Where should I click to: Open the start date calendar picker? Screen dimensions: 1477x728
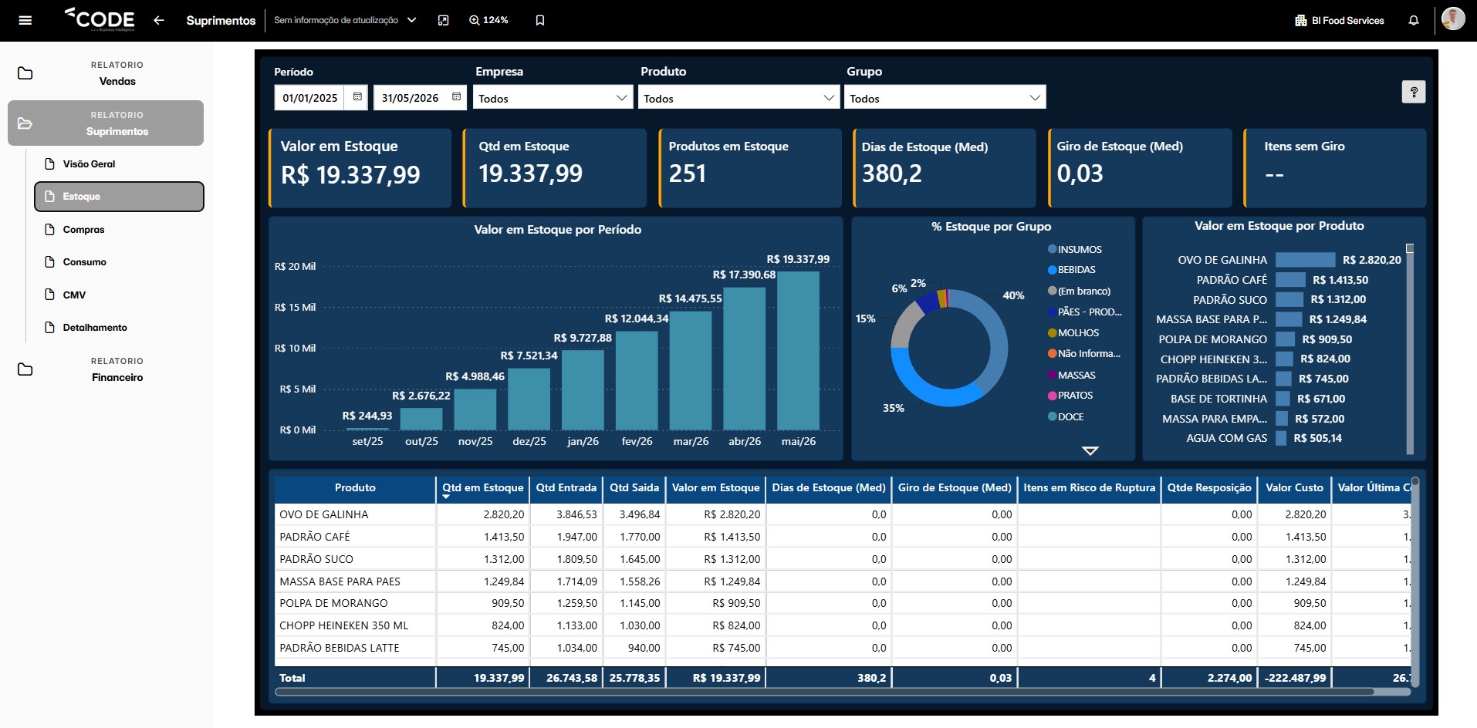click(x=357, y=97)
